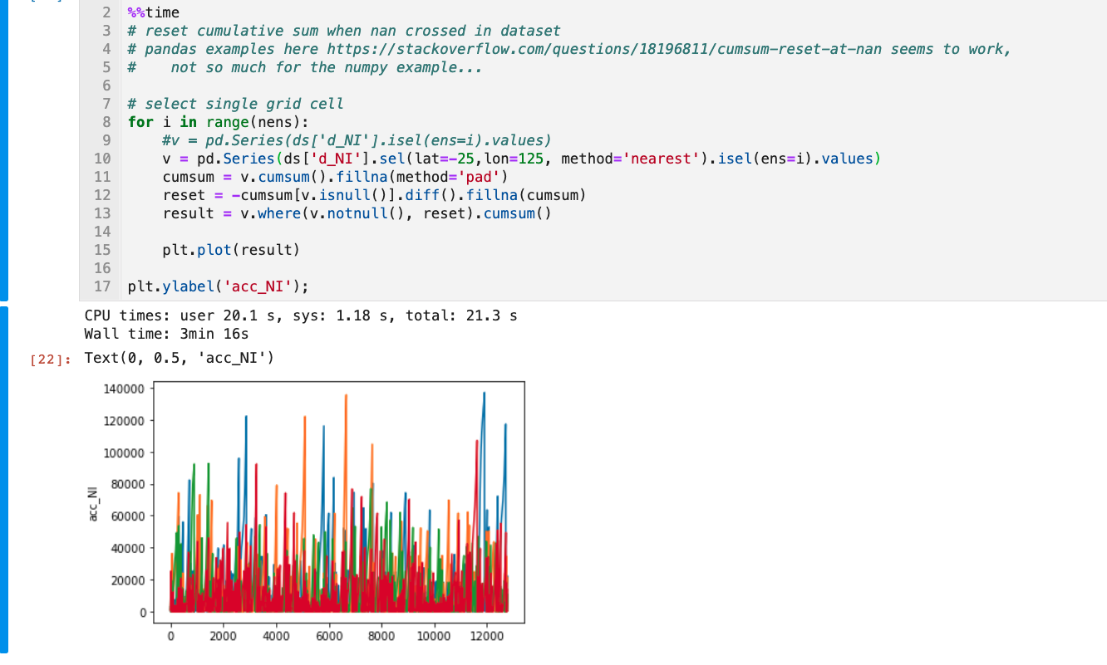Click the 'for i in range(nens):' line
The height and width of the screenshot is (665, 1107).
[219, 122]
